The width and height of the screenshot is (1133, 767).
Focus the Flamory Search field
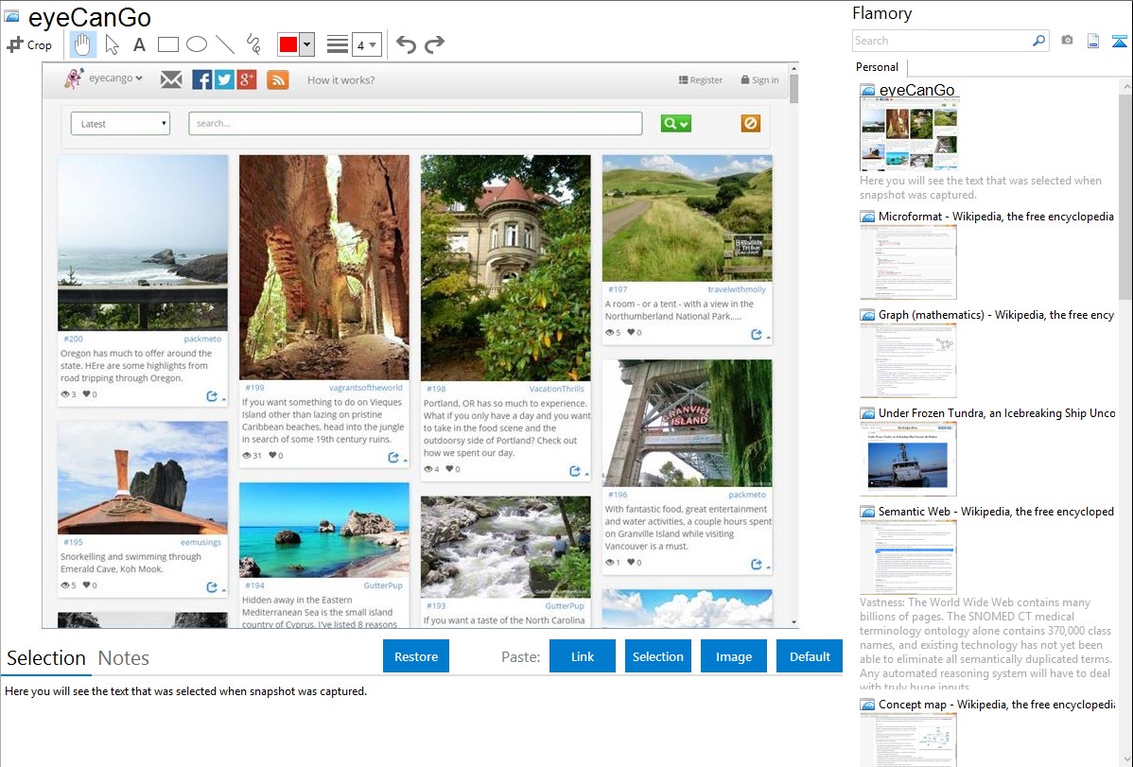[x=942, y=41]
